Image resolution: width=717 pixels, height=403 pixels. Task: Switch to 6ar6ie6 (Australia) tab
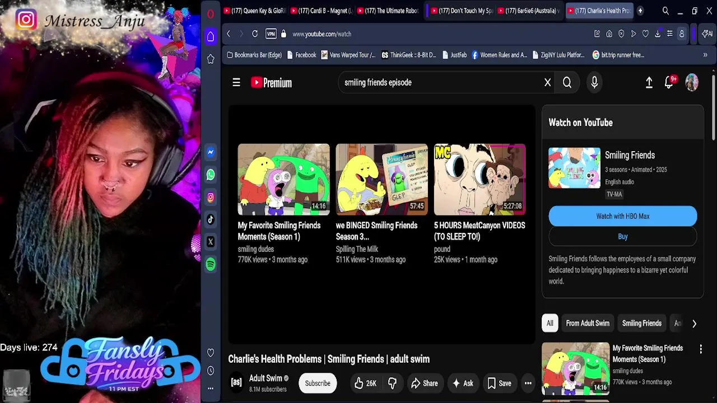pyautogui.click(x=528, y=11)
